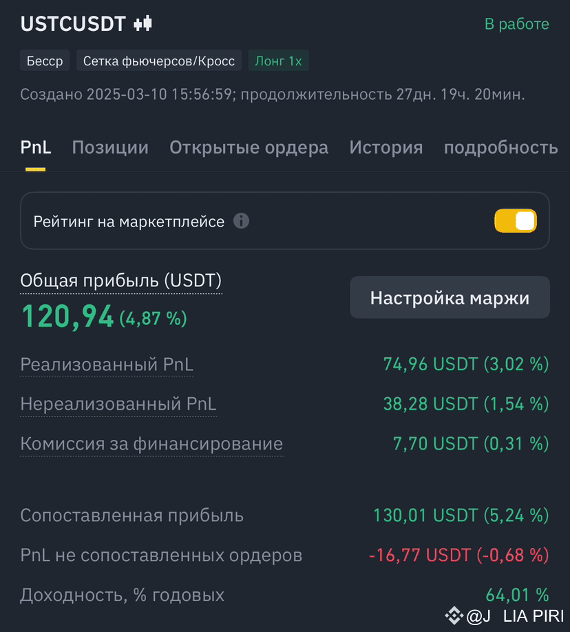Screen dimensions: 570x632
Task: Open the Позиции tab
Action: (110, 147)
